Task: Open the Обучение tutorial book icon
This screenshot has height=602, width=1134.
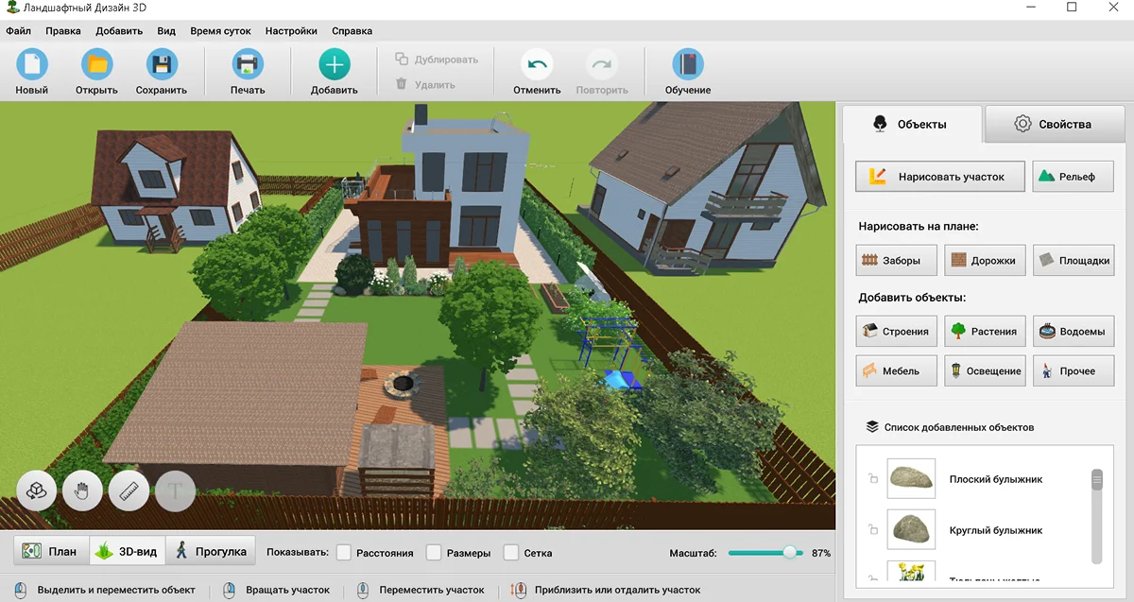Action: [x=688, y=65]
